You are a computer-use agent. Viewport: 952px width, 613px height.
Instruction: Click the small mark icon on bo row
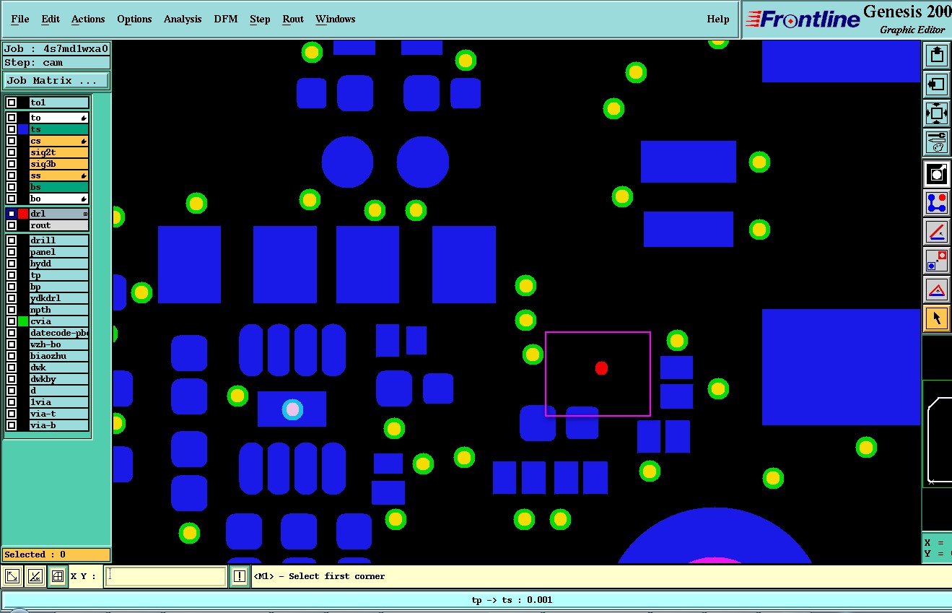tap(84, 199)
